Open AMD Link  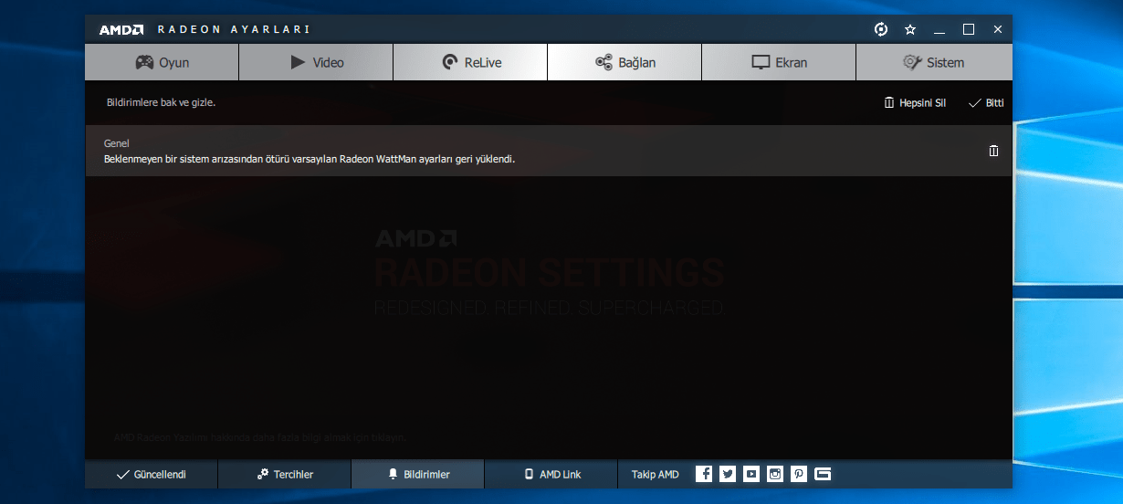click(x=551, y=474)
